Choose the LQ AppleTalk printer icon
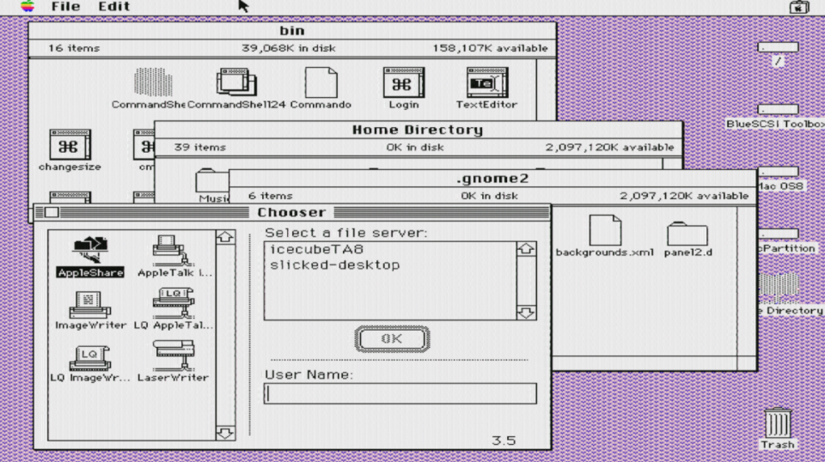The image size is (825, 462). coord(174,309)
